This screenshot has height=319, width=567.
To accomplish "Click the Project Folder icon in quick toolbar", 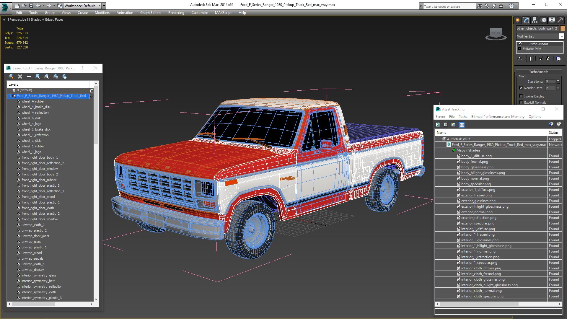I will coord(60,6).
